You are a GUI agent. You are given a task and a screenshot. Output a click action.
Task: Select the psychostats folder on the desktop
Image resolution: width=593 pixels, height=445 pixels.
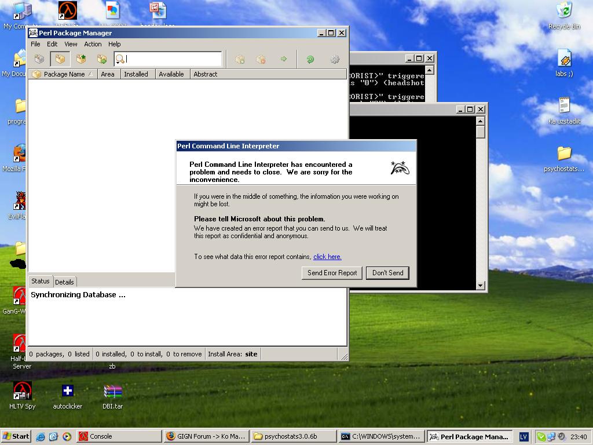click(564, 159)
